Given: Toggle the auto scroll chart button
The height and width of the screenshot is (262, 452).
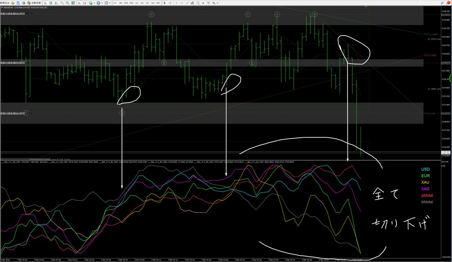Looking at the screenshot, I should (79, 3).
